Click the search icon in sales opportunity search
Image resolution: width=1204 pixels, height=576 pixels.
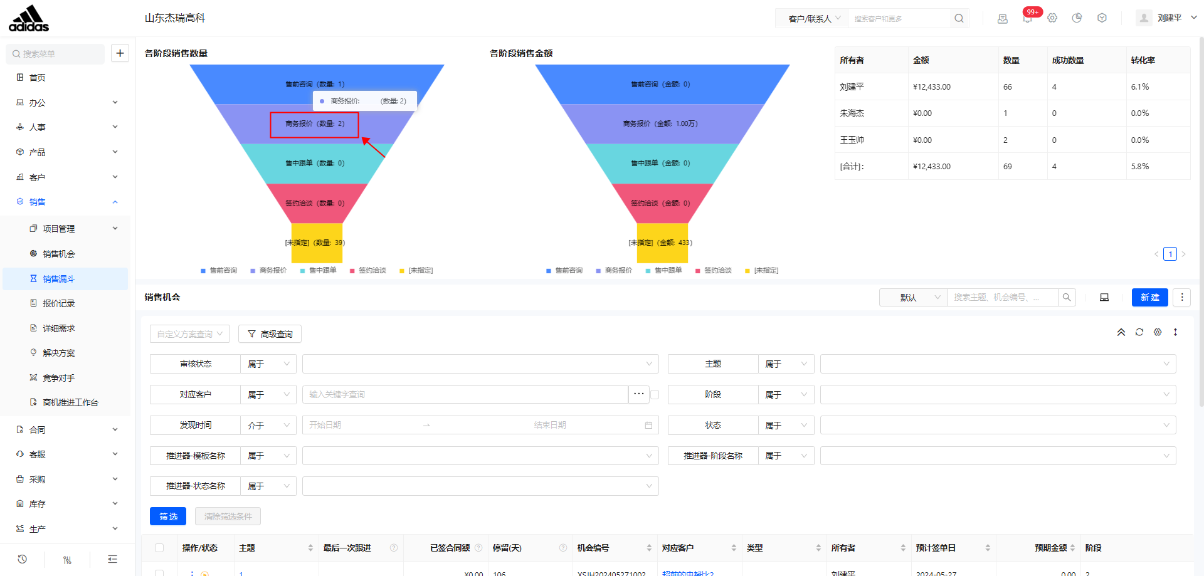[1067, 297]
